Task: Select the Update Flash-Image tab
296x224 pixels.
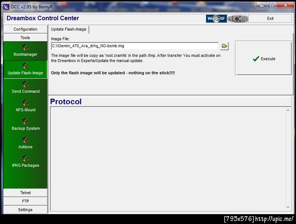Action: (x=69, y=29)
